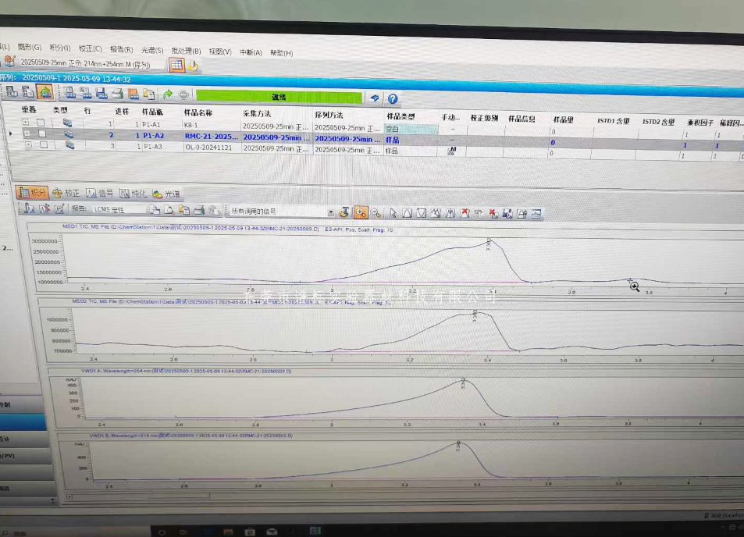
Task: Select the arrow pointer tool
Action: point(393,212)
